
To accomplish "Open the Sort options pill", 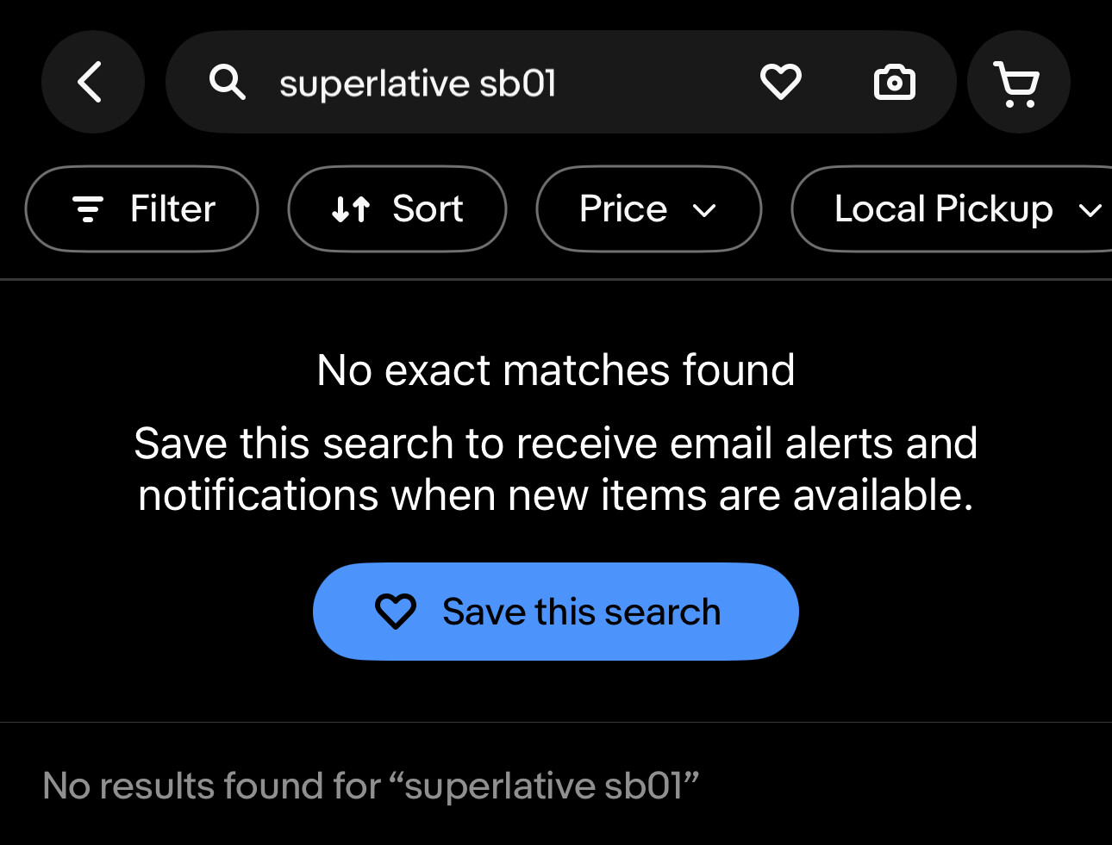I will pos(397,209).
